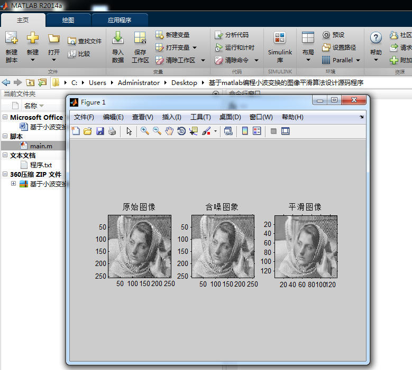Open the 编辑(E) menu in Figure 1
The image size is (412, 370).
click(x=113, y=117)
